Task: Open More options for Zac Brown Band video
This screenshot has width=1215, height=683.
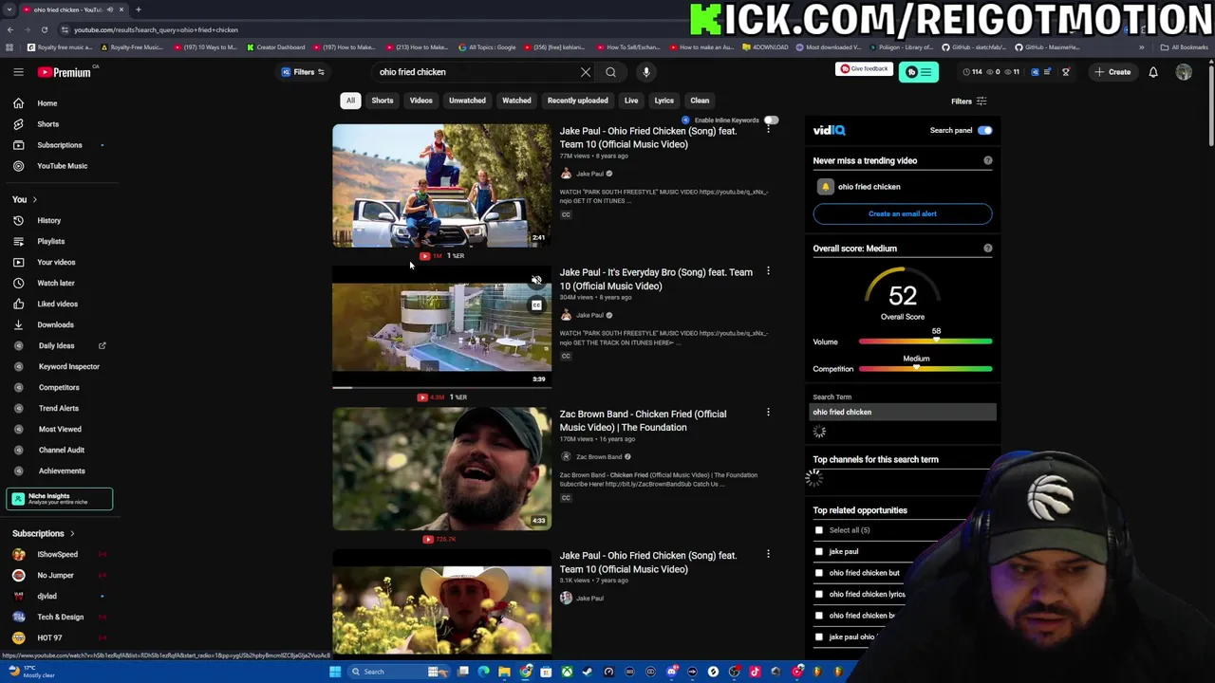Action: [x=768, y=413]
